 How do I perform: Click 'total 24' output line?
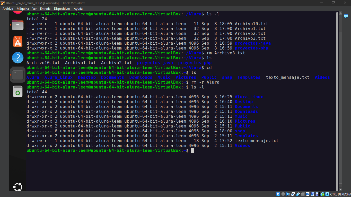[x=37, y=19]
